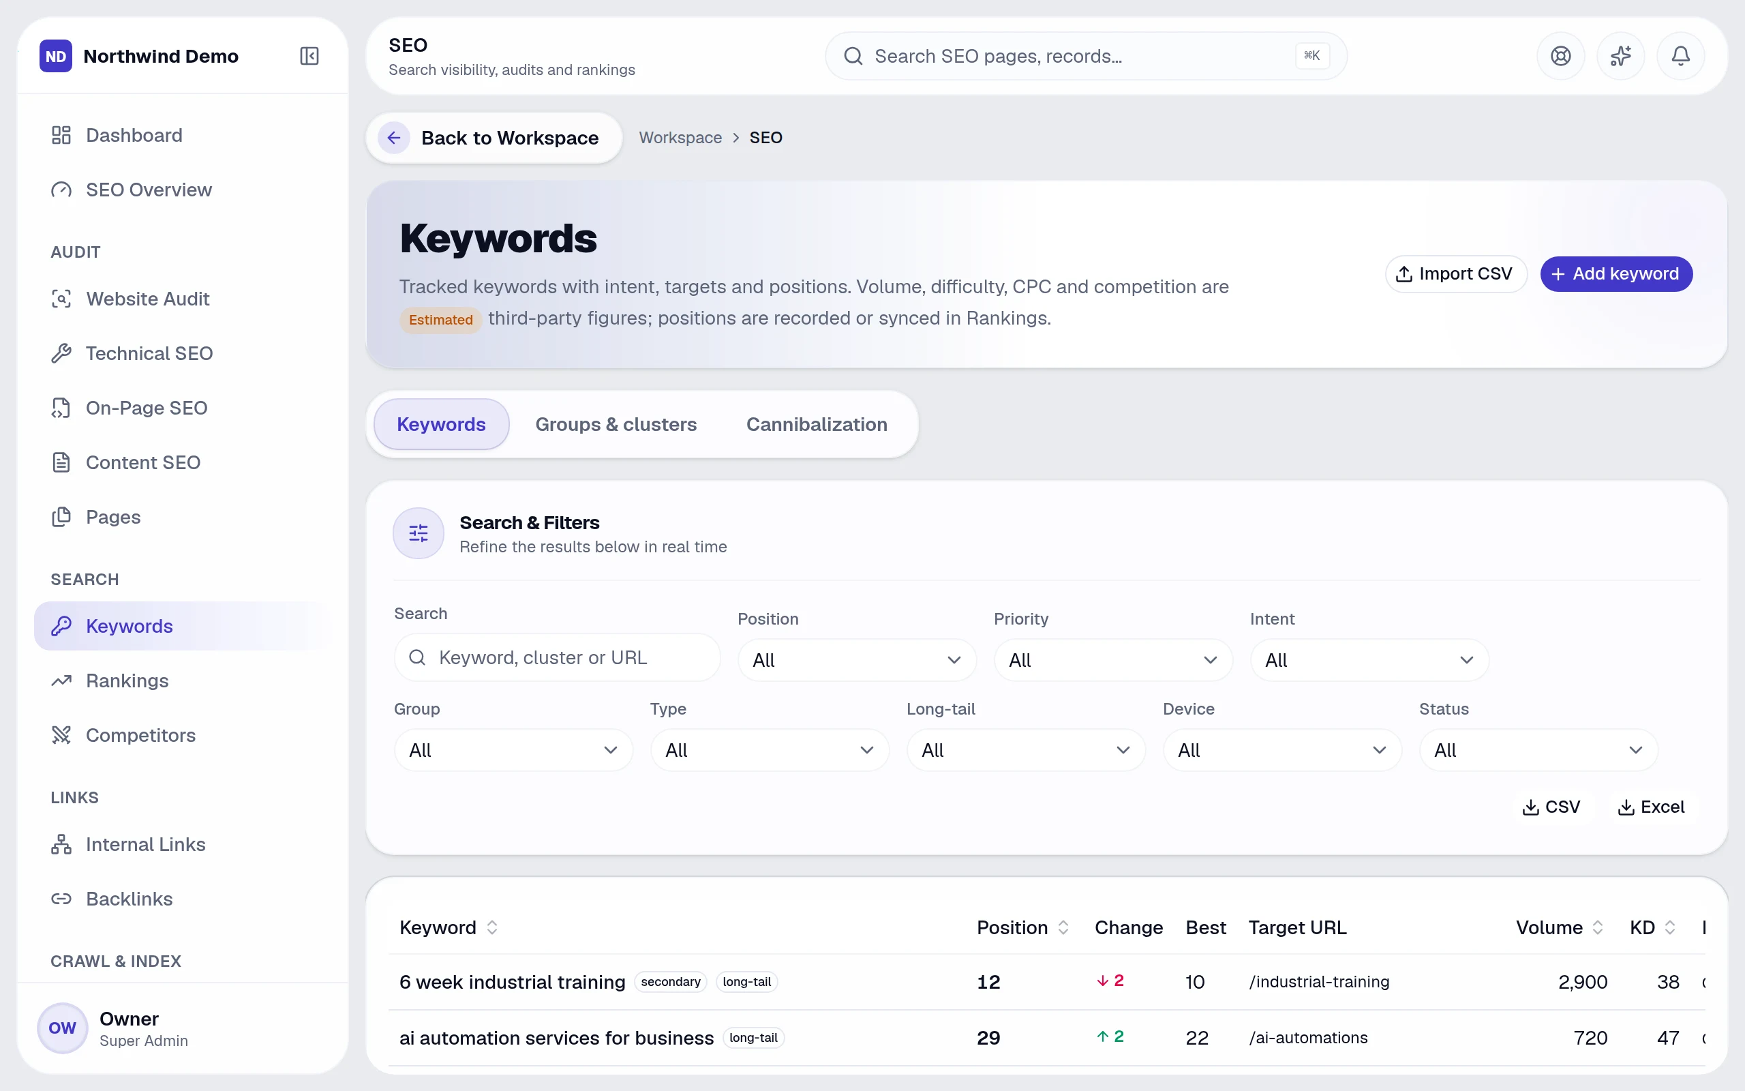Click keyword '6 week industrial training'
The height and width of the screenshot is (1091, 1745).
coord(512,982)
